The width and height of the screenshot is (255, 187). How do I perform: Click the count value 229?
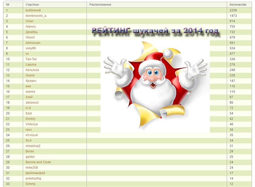point(232,76)
